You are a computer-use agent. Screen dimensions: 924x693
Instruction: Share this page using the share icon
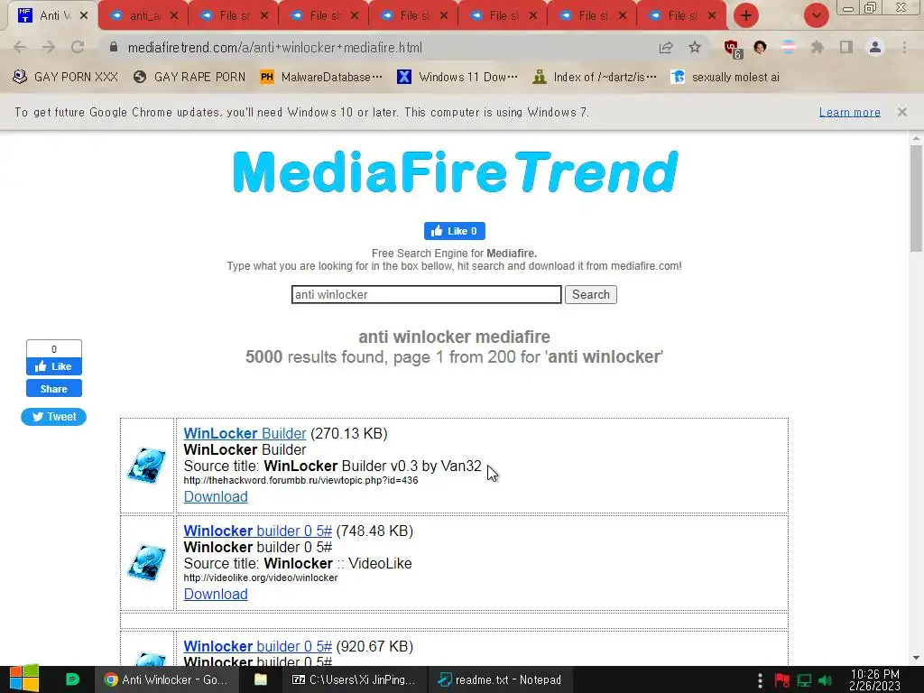coord(666,48)
